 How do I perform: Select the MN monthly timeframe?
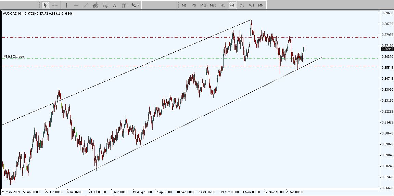[x=261, y=5]
